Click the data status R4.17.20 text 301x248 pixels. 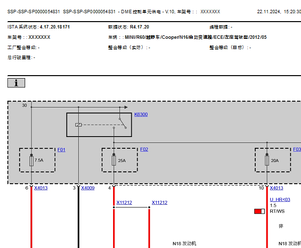[x=139, y=27]
